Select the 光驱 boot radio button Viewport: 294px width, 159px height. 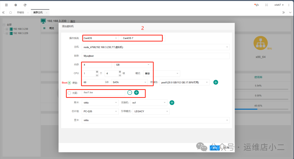pyautogui.click(x=69, y=93)
